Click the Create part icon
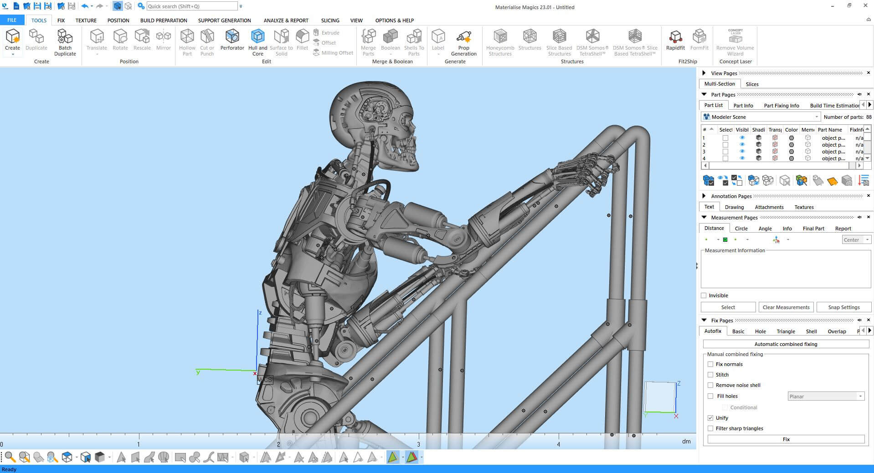 (x=12, y=36)
